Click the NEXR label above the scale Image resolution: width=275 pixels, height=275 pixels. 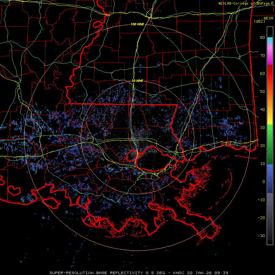point(269,18)
